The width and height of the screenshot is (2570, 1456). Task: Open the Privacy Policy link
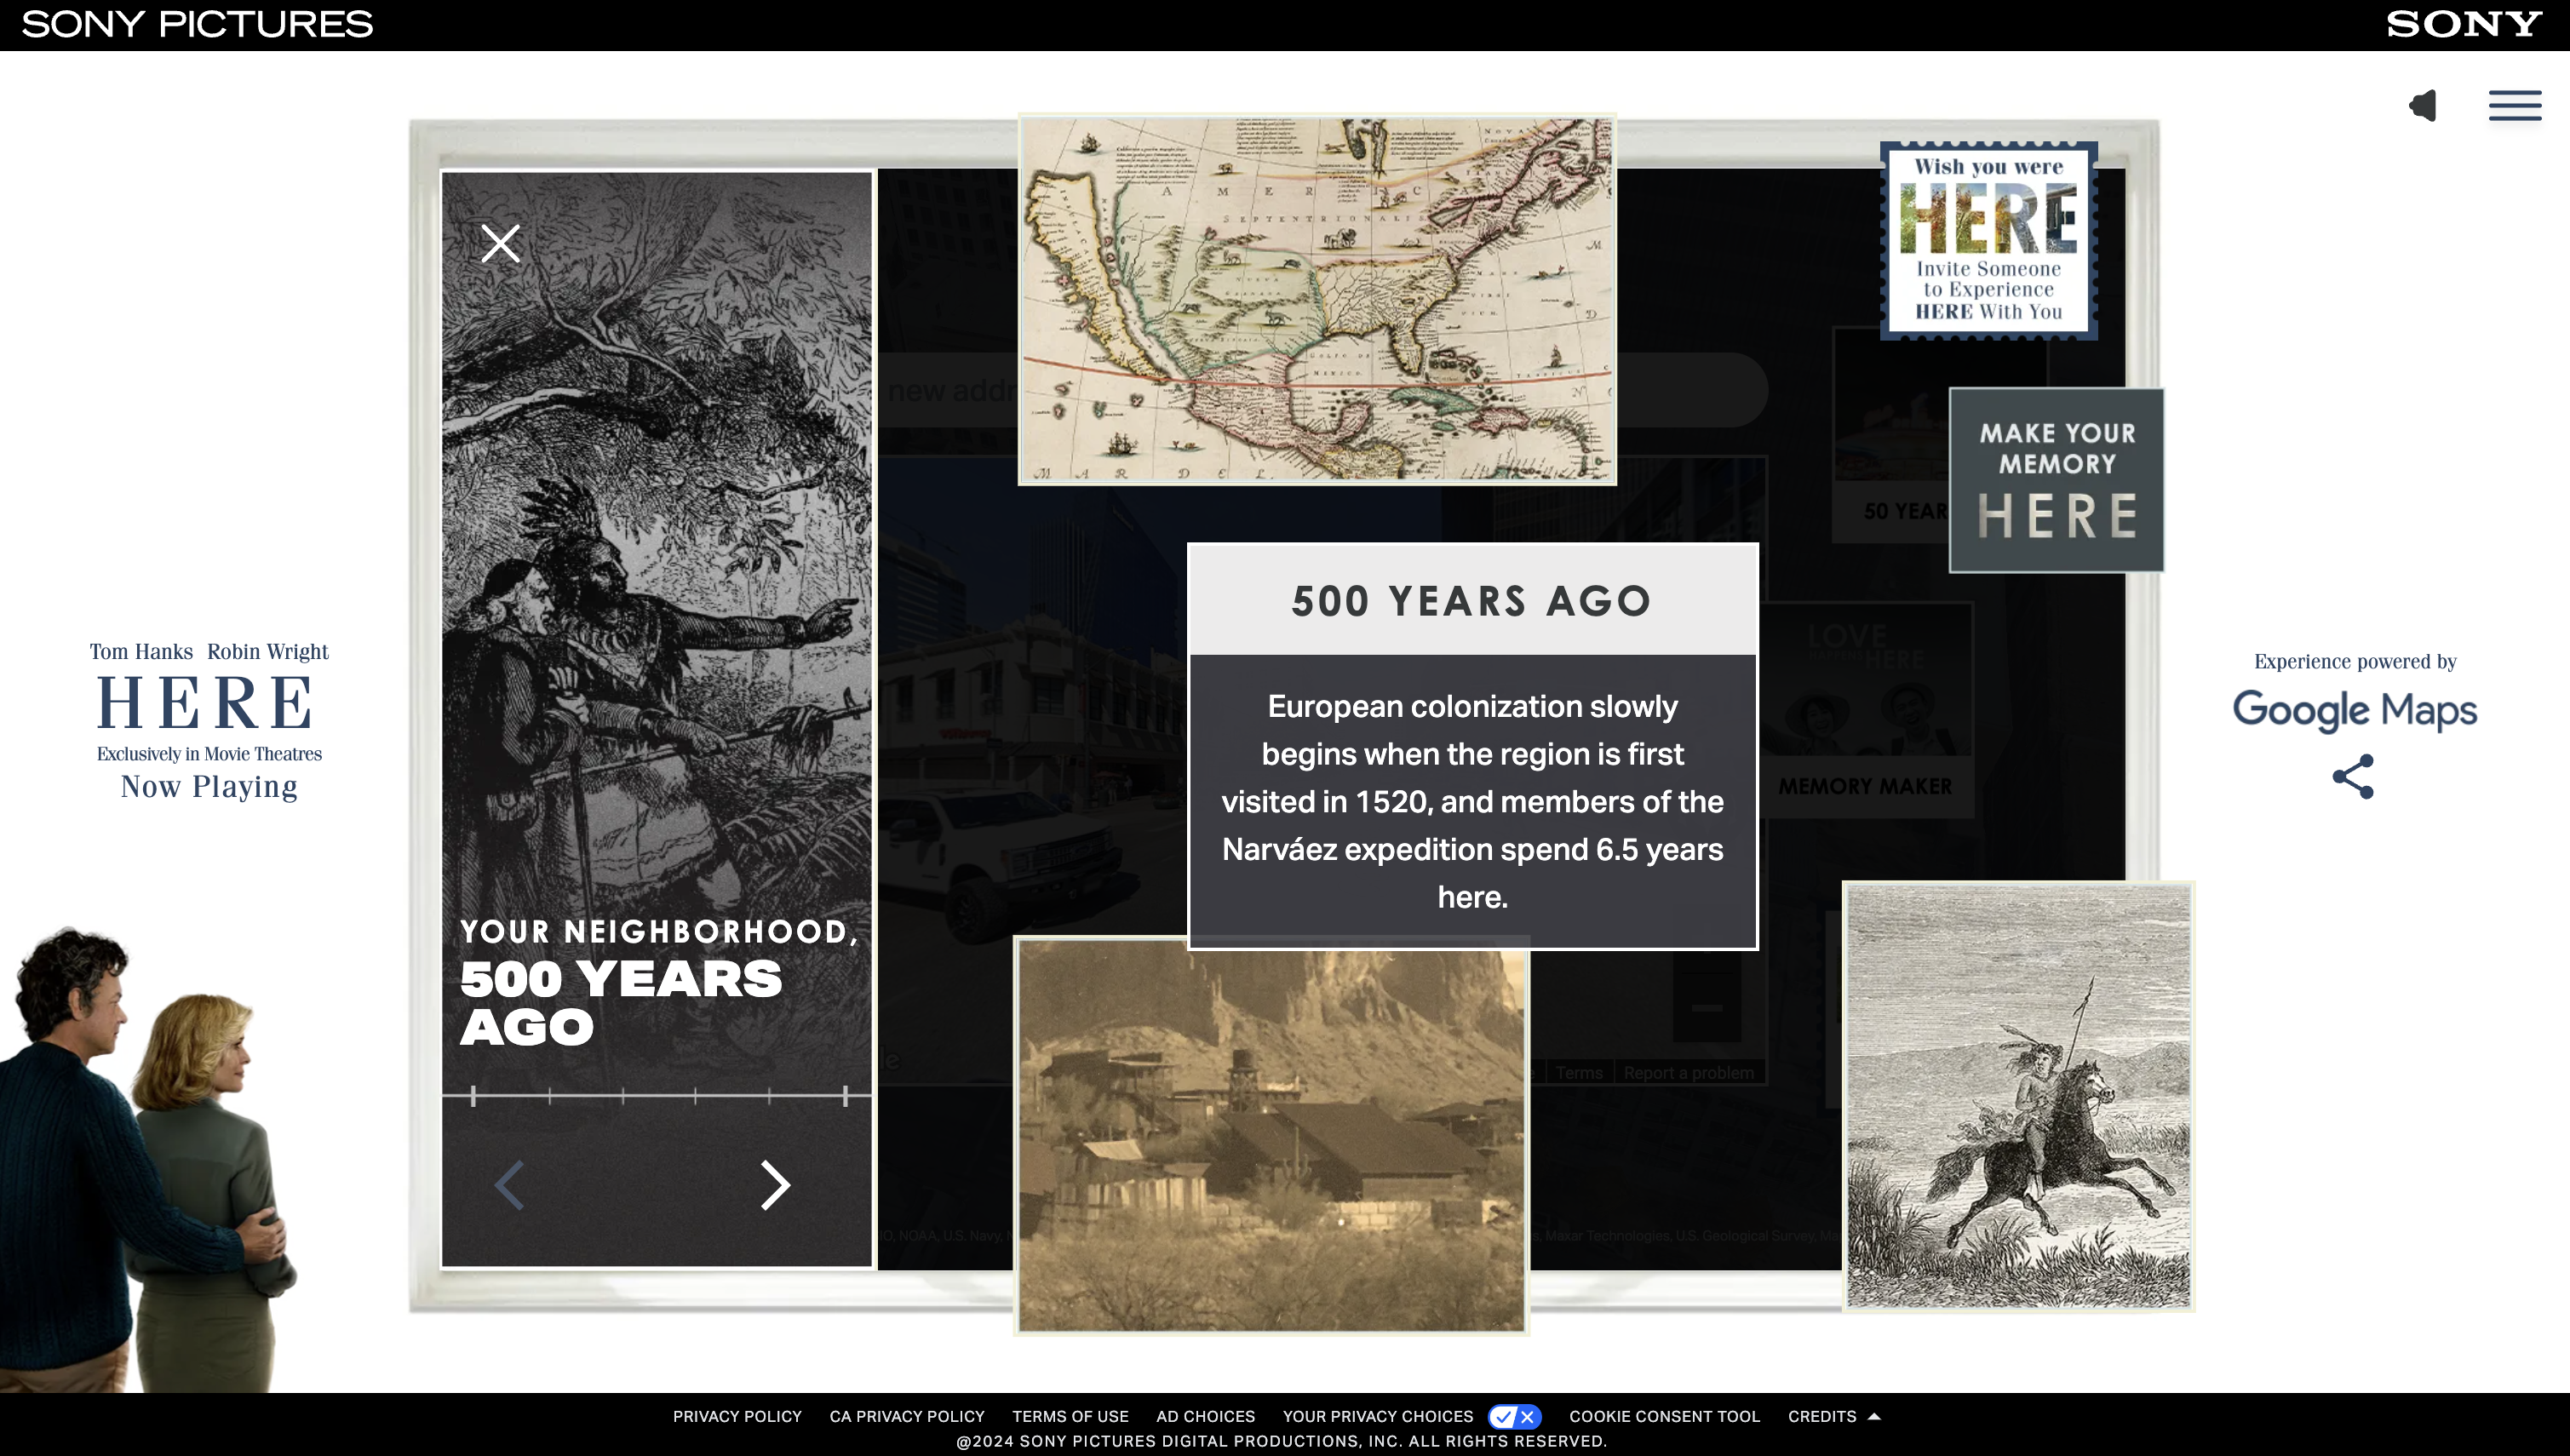(x=737, y=1416)
